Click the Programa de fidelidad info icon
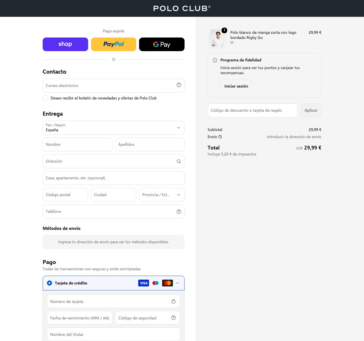 point(215,60)
